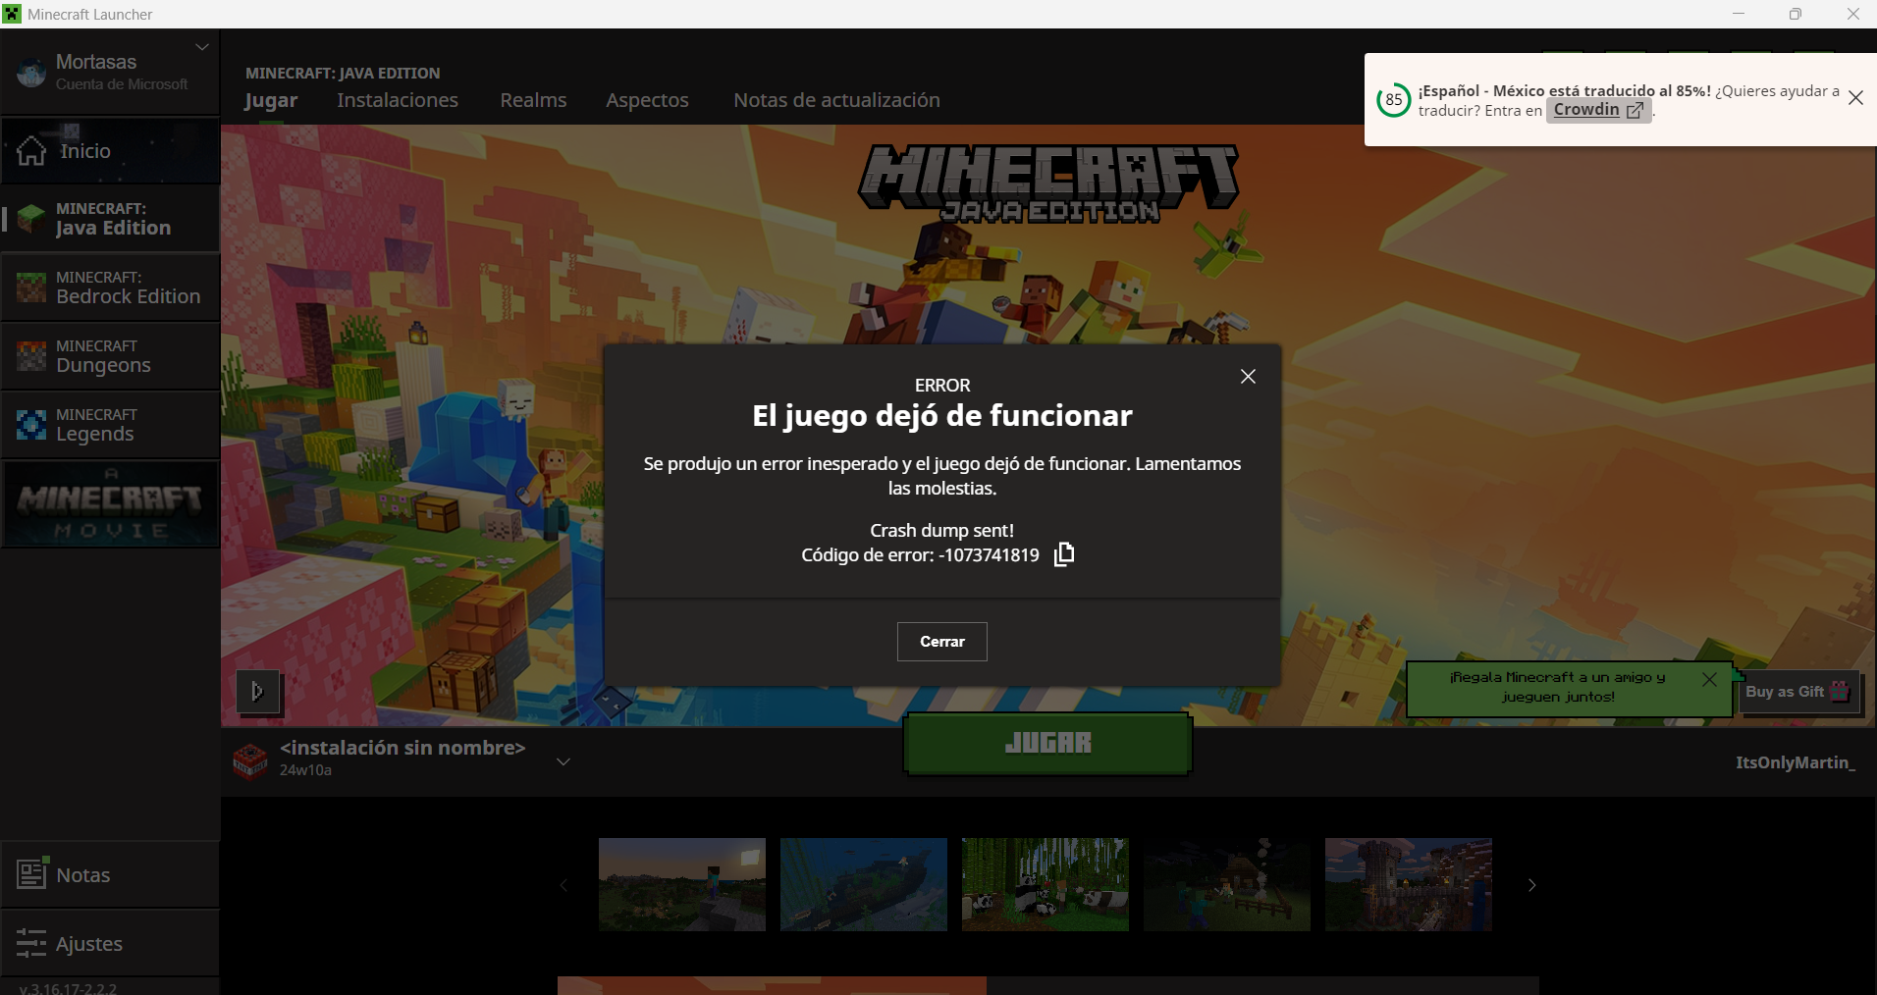The width and height of the screenshot is (1877, 995).
Task: Click the 85 percent translation progress circle
Action: click(x=1394, y=99)
